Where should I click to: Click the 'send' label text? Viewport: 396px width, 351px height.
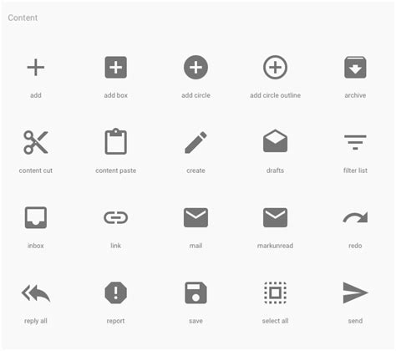[x=355, y=321]
